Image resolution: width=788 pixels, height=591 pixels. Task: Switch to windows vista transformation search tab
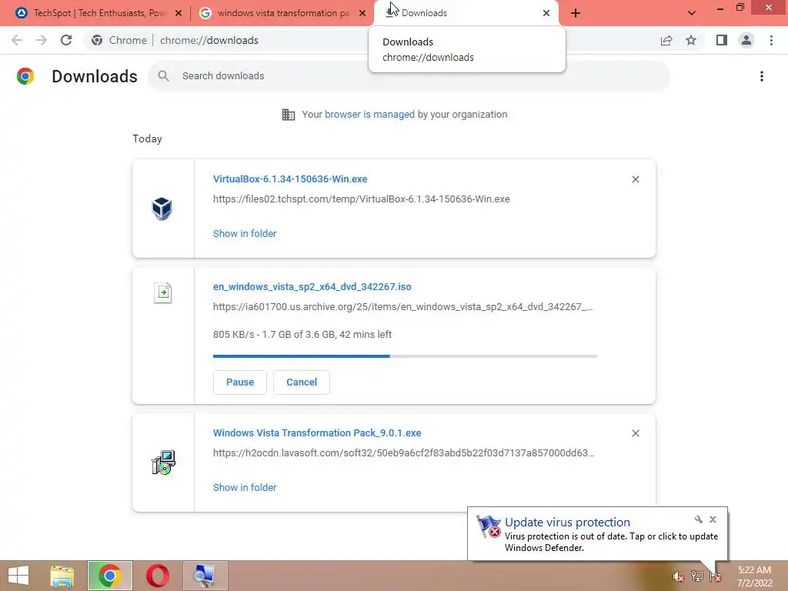click(x=283, y=13)
